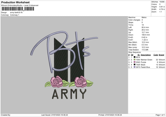This screenshot has height=117, width=166.
Task: Click the Min Stitch value '0.3 mm'
Action: click(145, 45)
